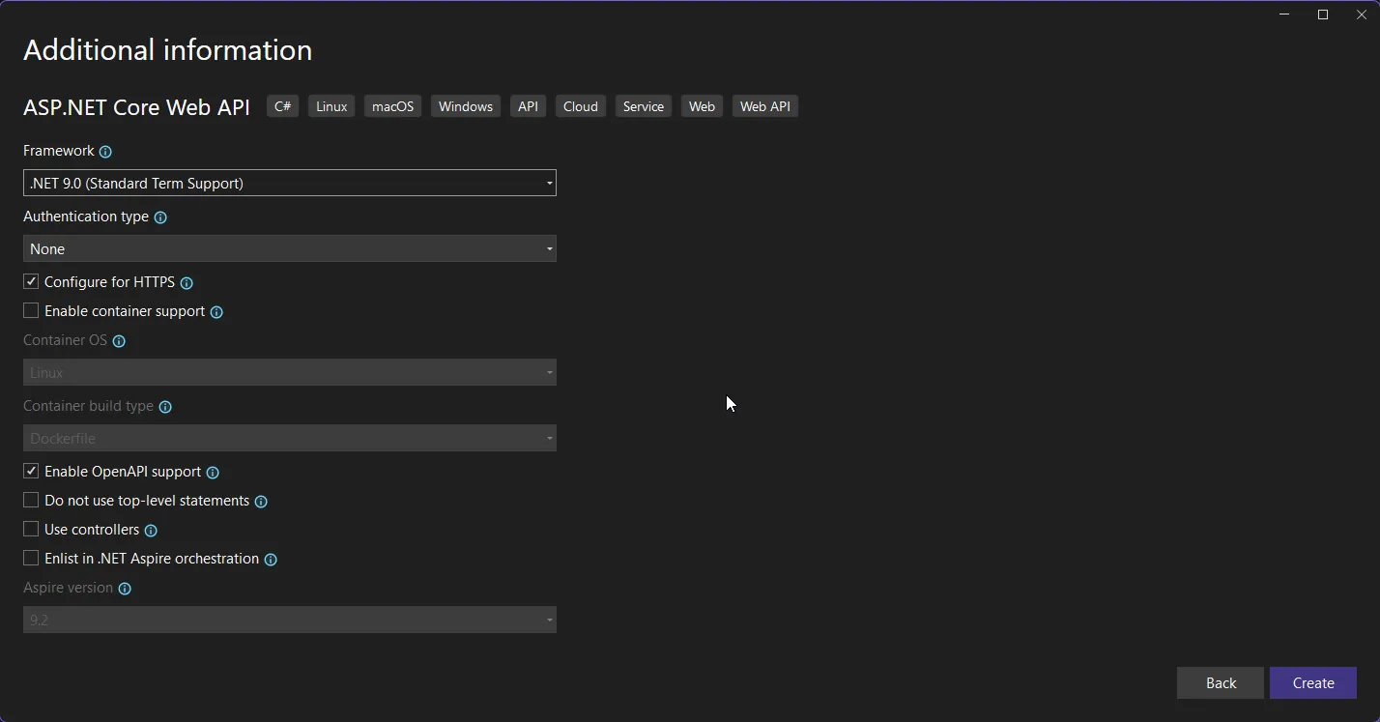Click the Use controllers info icon

click(x=151, y=530)
